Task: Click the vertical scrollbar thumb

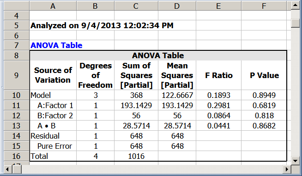Action: click(x=295, y=23)
